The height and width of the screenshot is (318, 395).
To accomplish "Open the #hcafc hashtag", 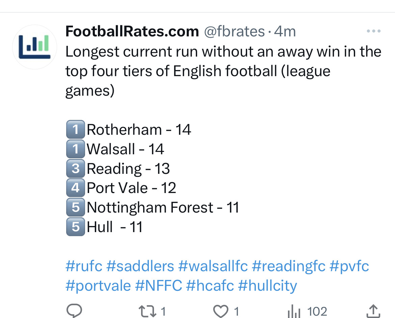I will tap(210, 286).
